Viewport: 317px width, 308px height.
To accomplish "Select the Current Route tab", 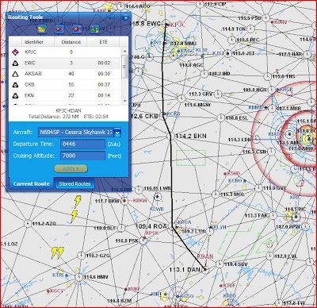I will click(32, 183).
